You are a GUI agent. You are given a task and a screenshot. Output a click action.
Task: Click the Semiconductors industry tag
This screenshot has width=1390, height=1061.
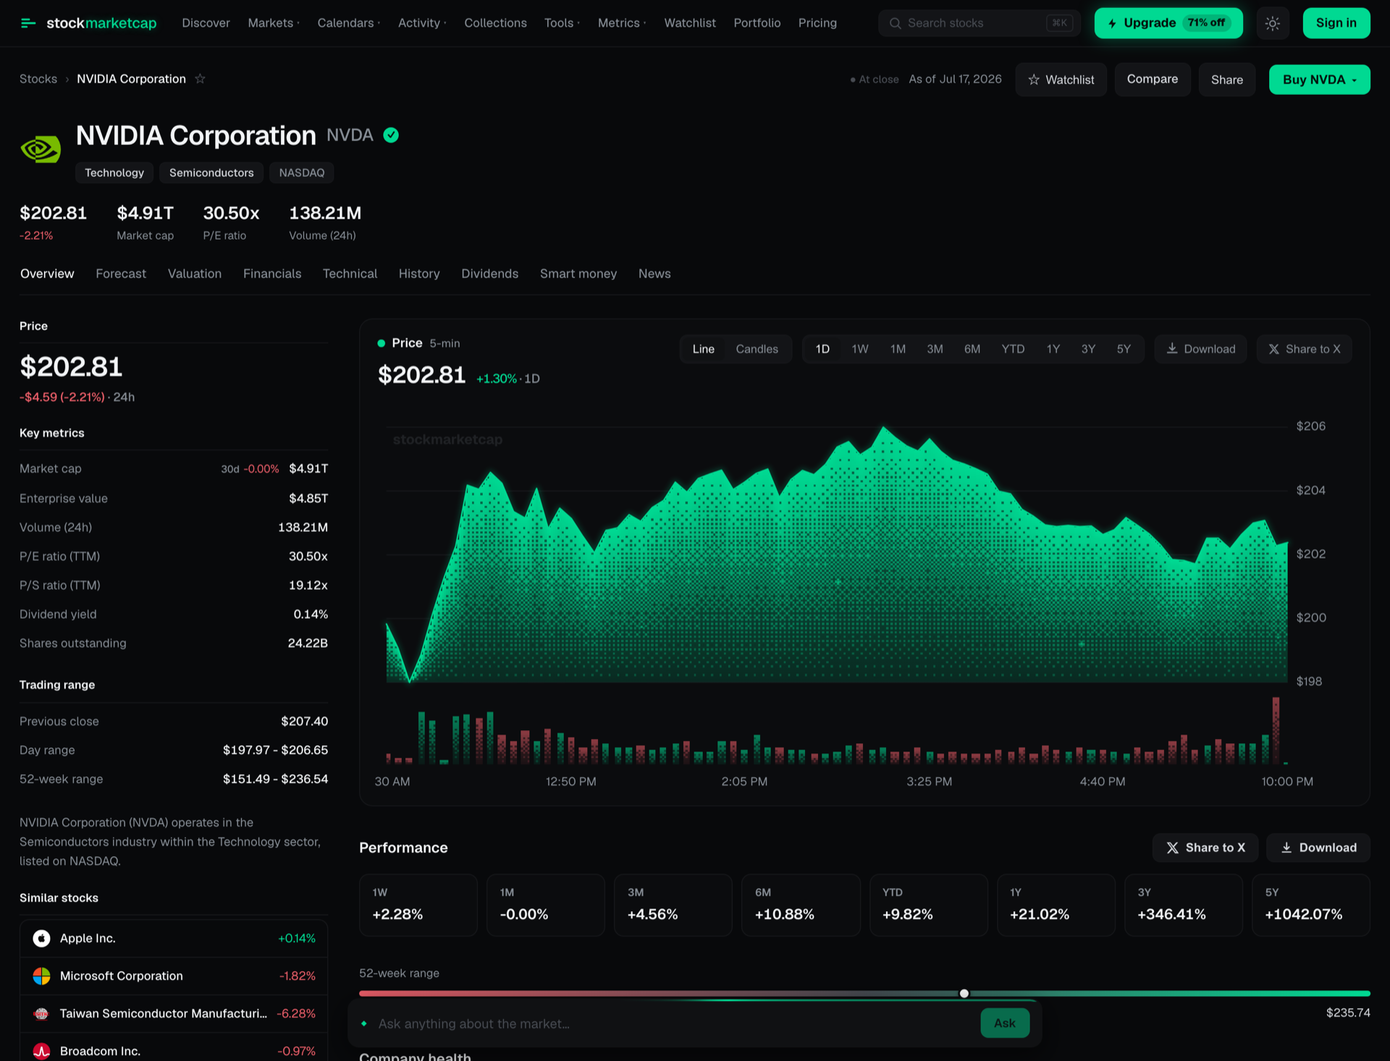point(211,173)
